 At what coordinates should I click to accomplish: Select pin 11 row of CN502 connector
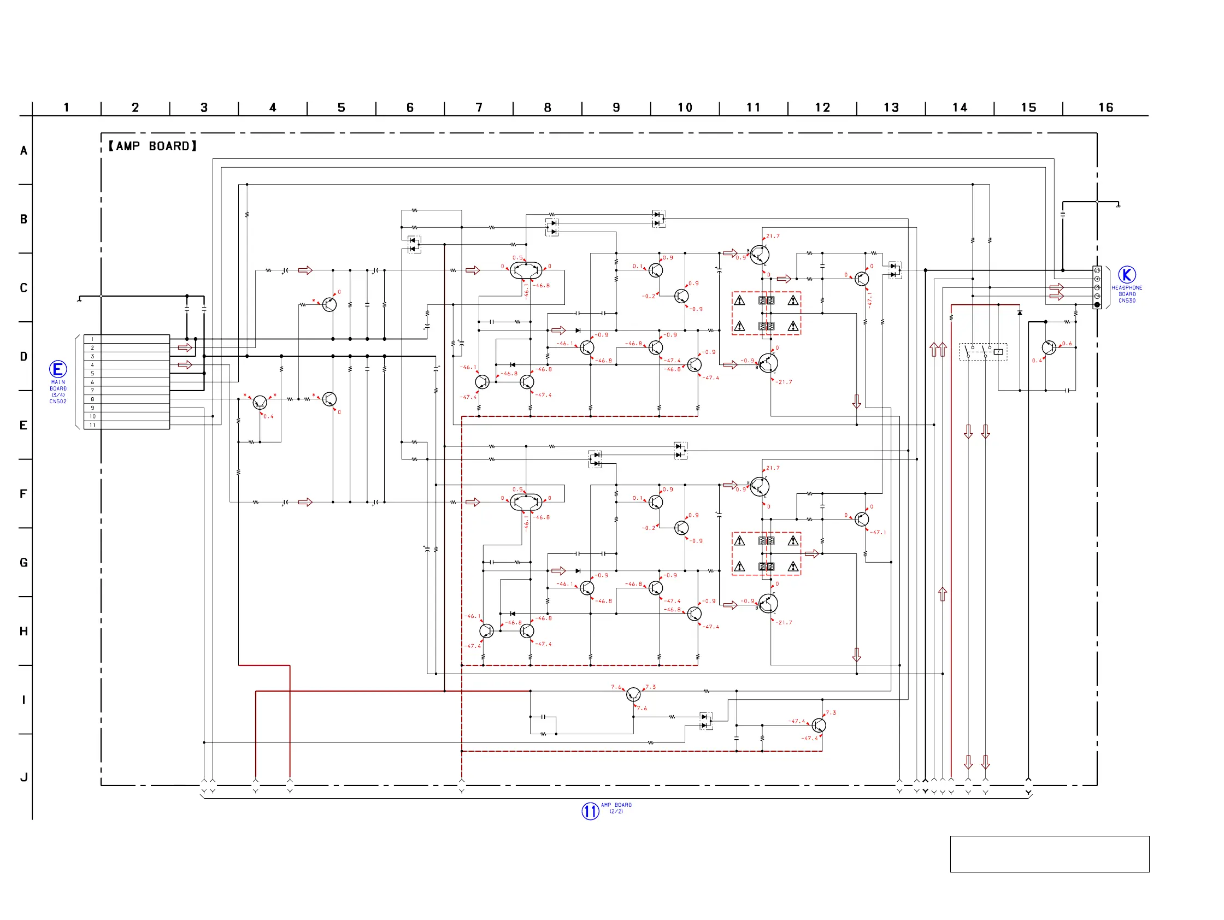[126, 425]
